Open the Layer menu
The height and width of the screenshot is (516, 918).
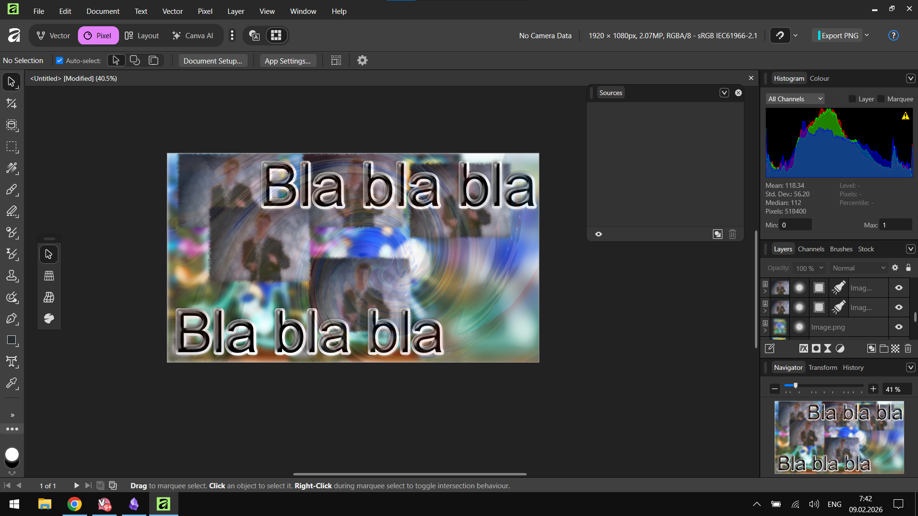(235, 11)
